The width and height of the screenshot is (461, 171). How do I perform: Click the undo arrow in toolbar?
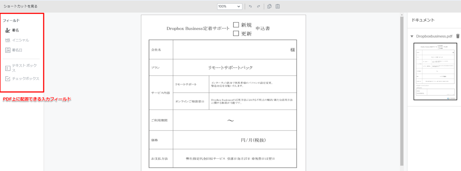pos(250,6)
